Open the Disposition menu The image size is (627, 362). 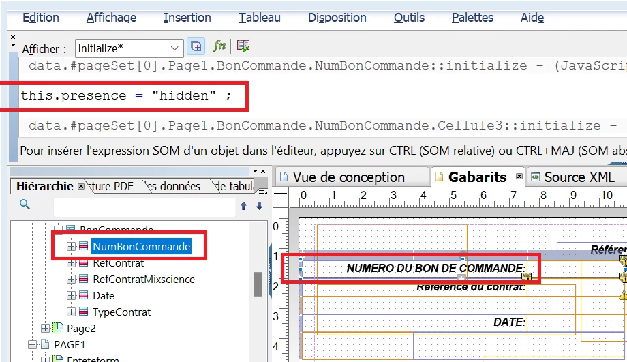coord(337,18)
